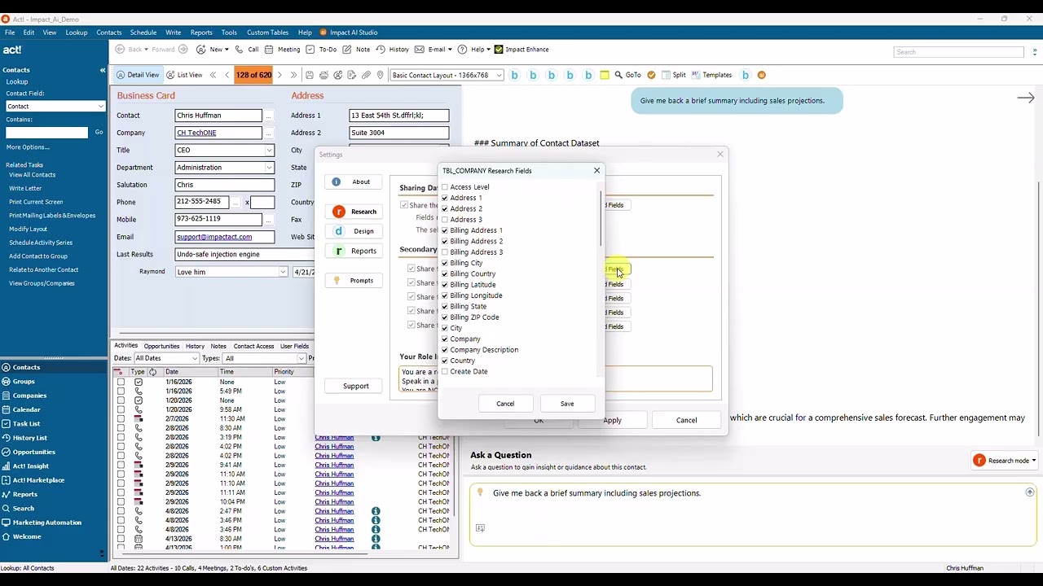The width and height of the screenshot is (1043, 586).
Task: Expand the E-mail toolbar dropdown
Action: [x=451, y=50]
